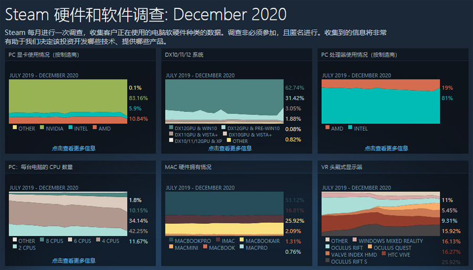Click the 53.12% MacBook Pro value
Screen dimensions: 473x270
[x=295, y=200]
